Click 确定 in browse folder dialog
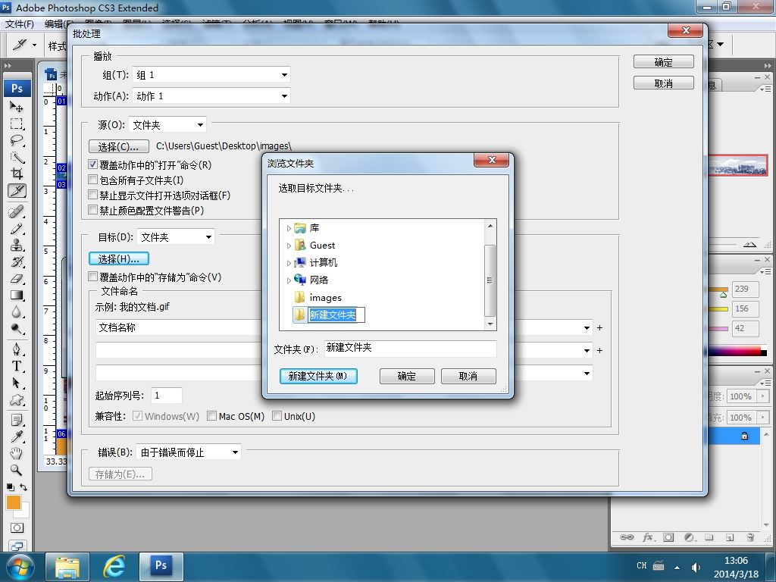Screen dimensions: 776x582 (407, 376)
